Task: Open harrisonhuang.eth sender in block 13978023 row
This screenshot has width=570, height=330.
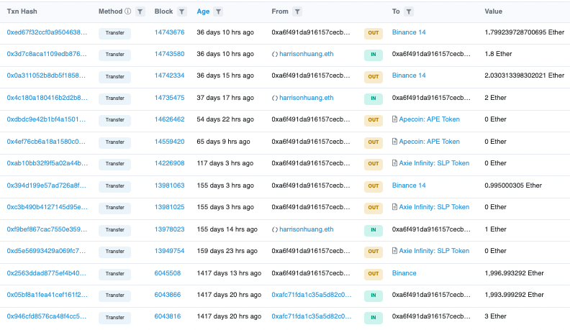Action: pos(307,229)
